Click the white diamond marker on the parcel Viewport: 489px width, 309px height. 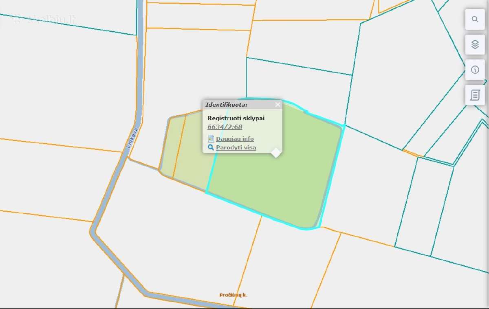276,153
